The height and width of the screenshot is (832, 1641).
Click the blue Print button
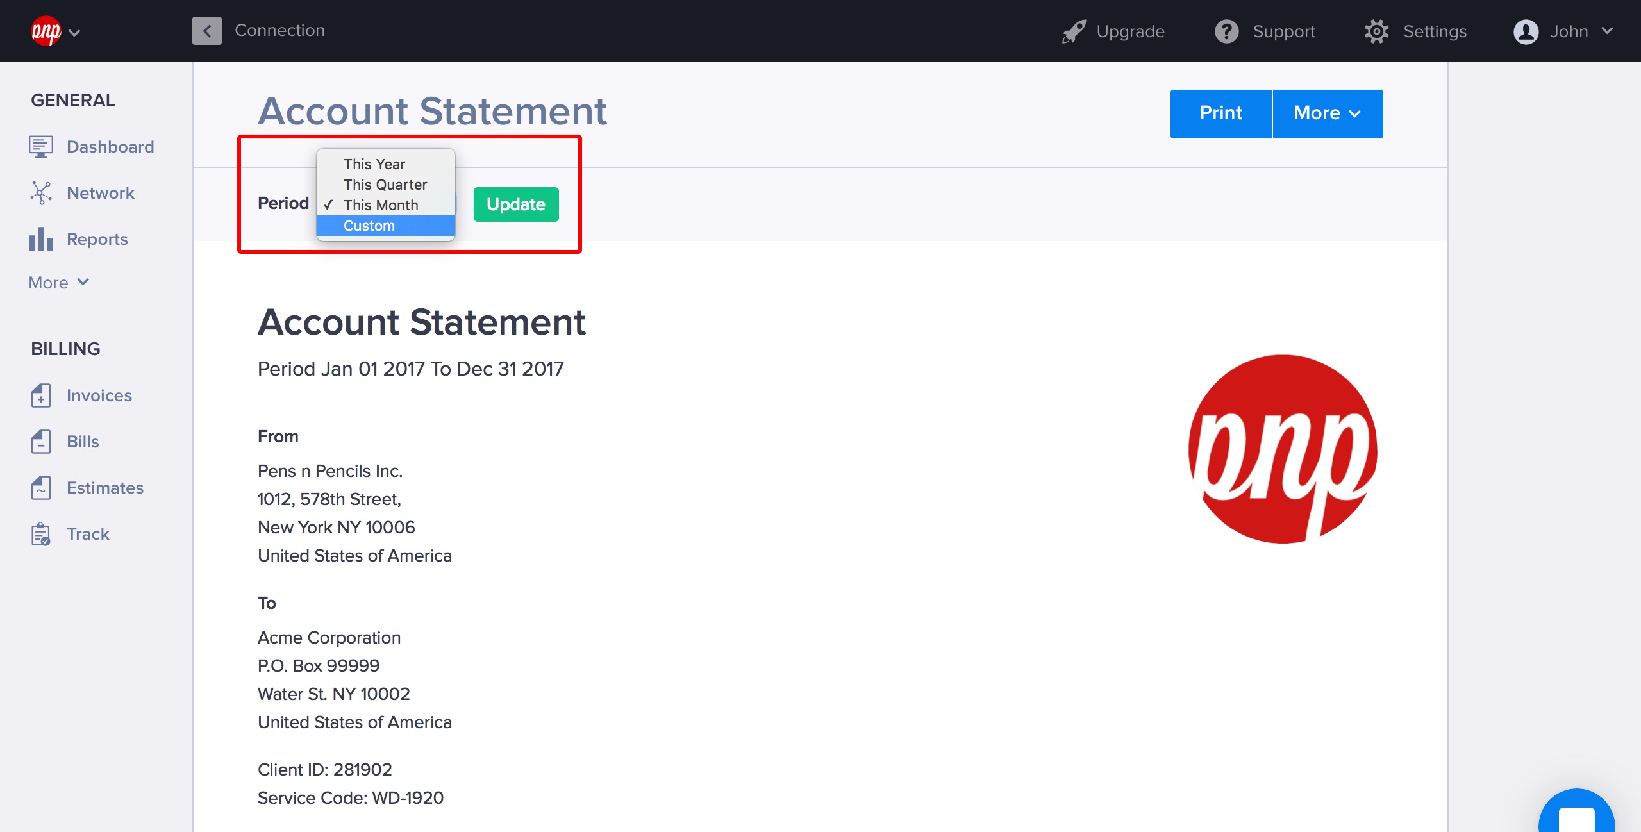1220,113
